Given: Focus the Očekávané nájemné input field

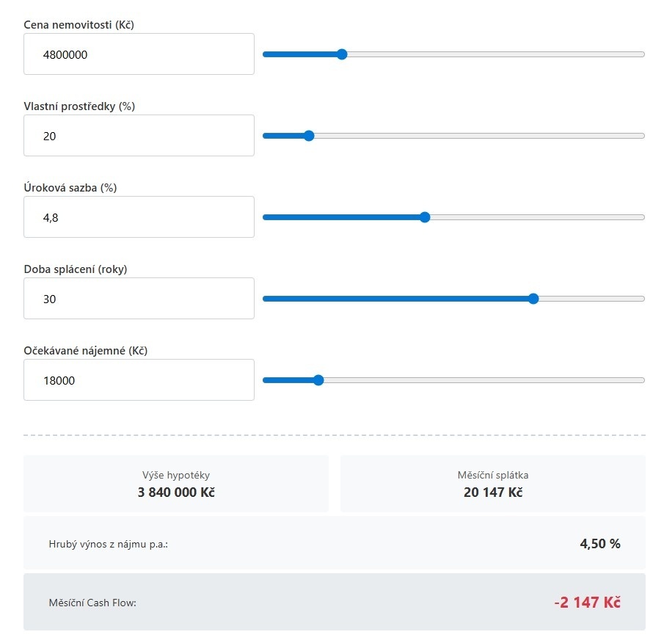Looking at the screenshot, I should point(139,379).
